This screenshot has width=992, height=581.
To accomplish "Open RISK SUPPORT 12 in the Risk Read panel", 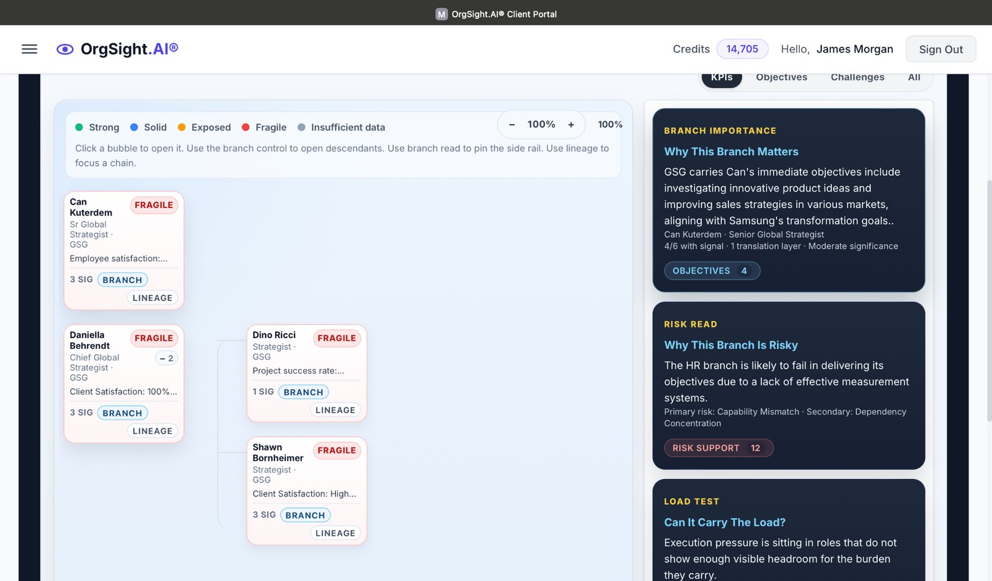I will tap(719, 448).
